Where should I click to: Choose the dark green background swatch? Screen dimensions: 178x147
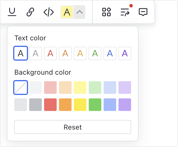95,105
